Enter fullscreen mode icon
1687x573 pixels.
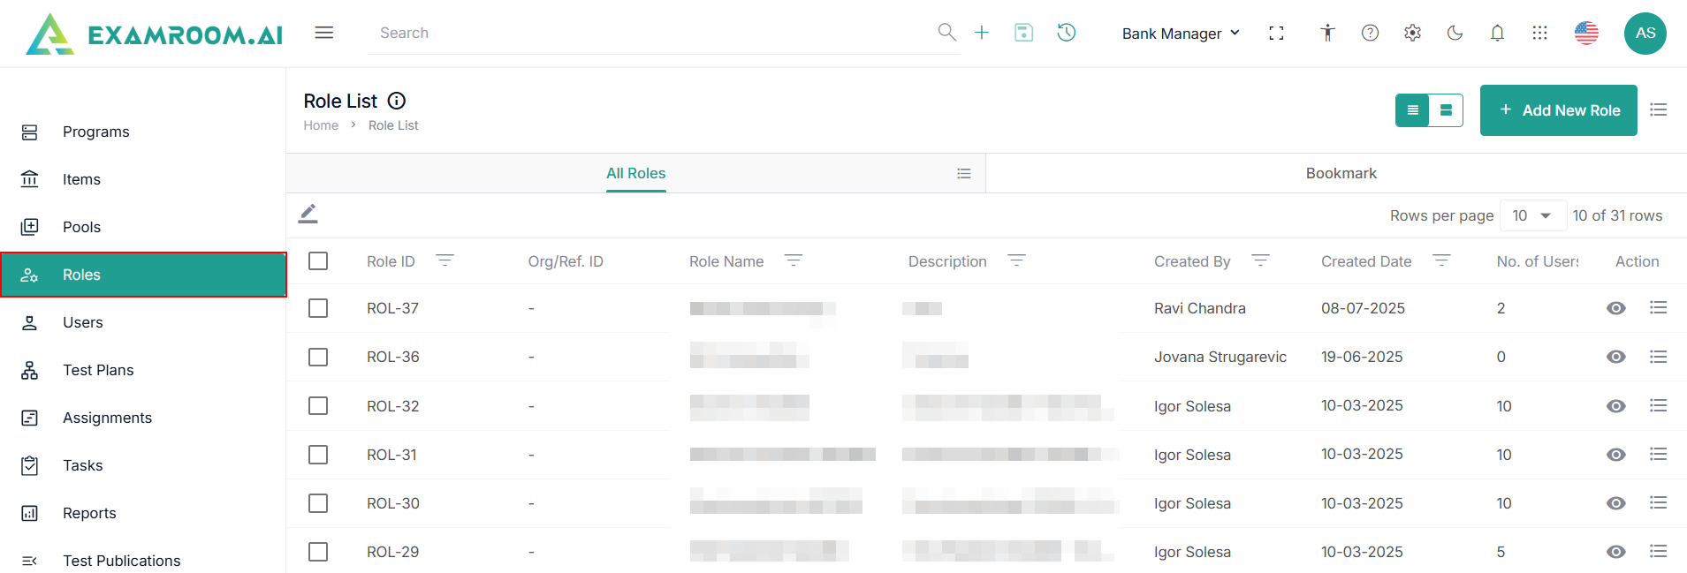[x=1276, y=33]
